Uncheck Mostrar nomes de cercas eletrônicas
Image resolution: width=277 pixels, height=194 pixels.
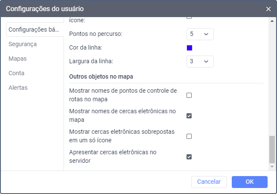coord(189,116)
